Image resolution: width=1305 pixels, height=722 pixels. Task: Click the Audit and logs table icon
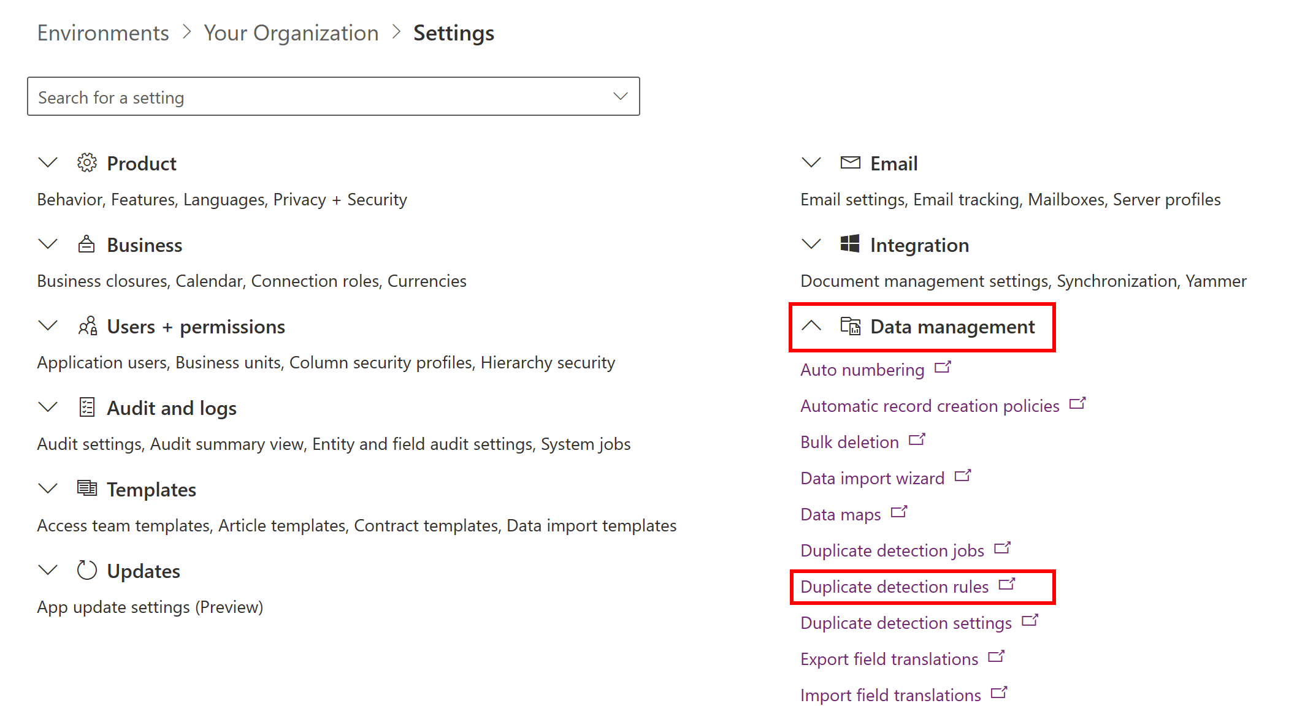[86, 407]
